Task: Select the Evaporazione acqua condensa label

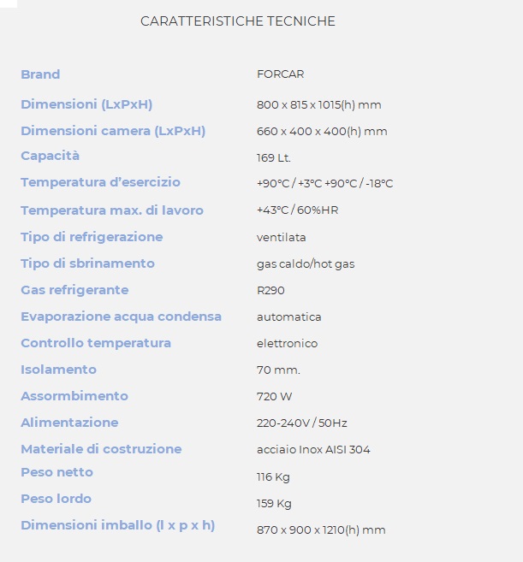Action: point(122,316)
